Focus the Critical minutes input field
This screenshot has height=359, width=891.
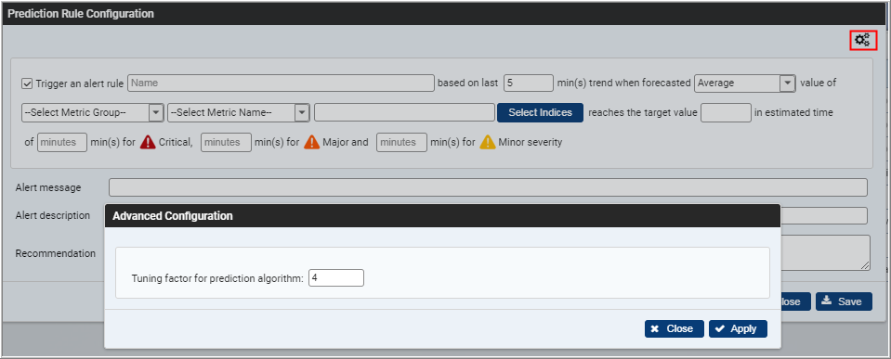(x=62, y=142)
